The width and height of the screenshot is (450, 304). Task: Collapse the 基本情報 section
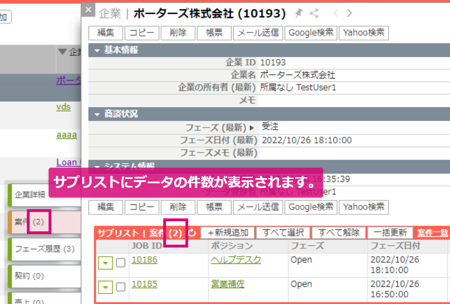97,51
